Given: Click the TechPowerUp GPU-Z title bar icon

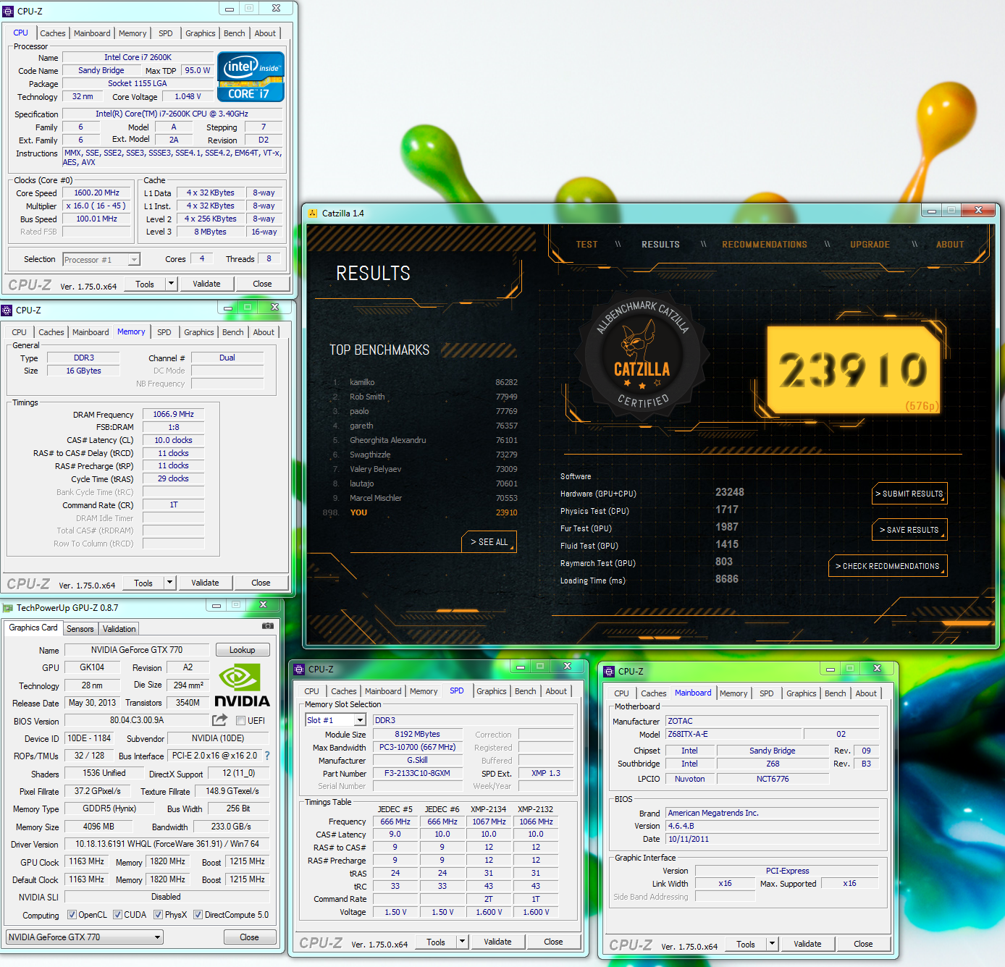Looking at the screenshot, I should (8, 608).
